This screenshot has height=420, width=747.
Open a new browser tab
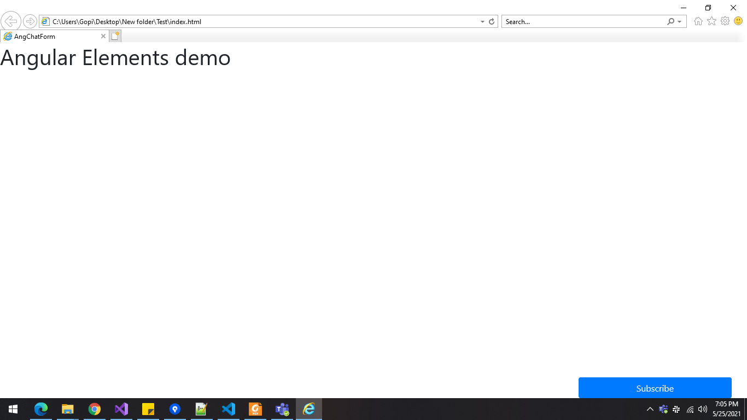[115, 36]
